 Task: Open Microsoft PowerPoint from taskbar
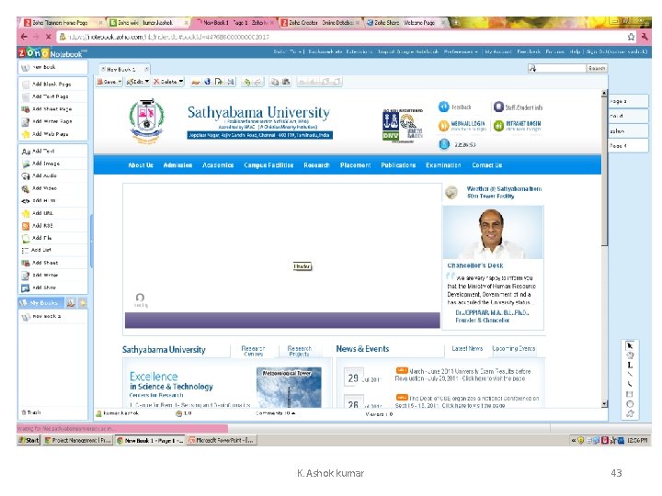[x=221, y=440]
